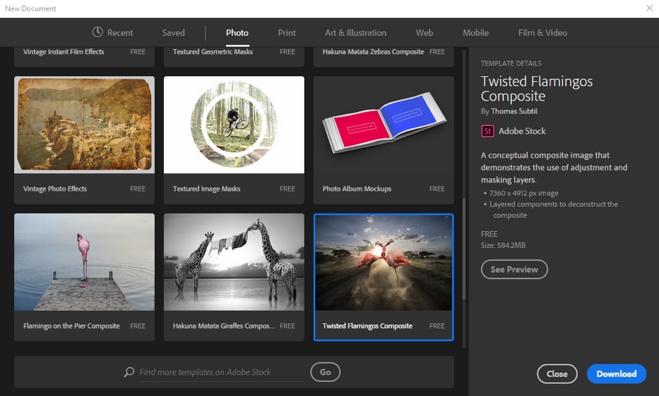The height and width of the screenshot is (396, 659).
Task: Switch to Film & Video tab
Action: tap(542, 32)
